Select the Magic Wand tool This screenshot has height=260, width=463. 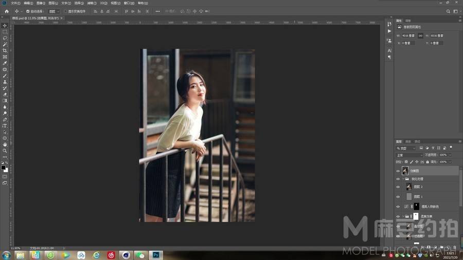click(x=5, y=44)
